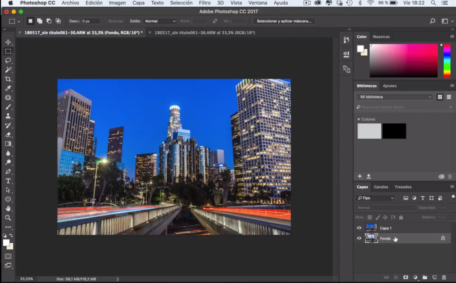Click the Capa 1 layer thumbnail
456x283 pixels.
point(371,228)
